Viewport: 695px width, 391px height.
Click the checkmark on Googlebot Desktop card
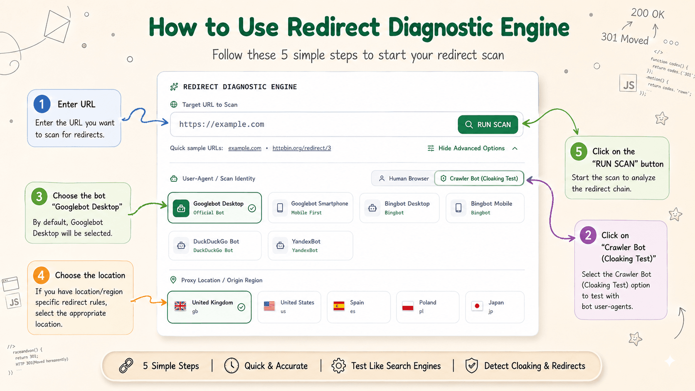[252, 208]
